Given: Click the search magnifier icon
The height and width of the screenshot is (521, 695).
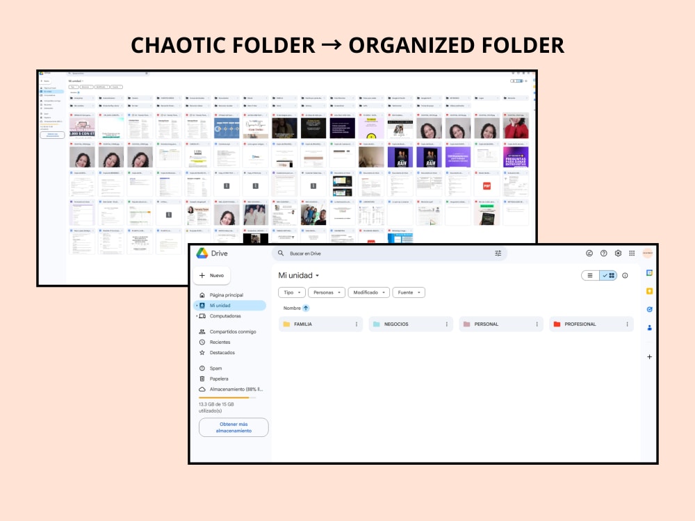Looking at the screenshot, I should tap(281, 254).
